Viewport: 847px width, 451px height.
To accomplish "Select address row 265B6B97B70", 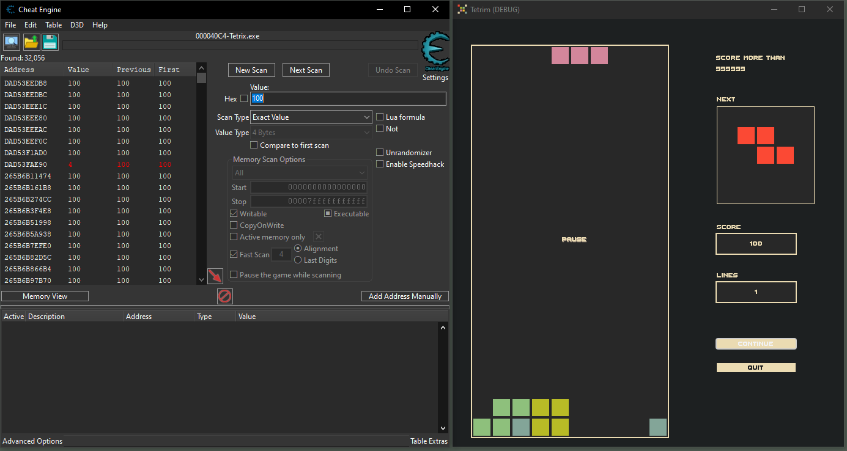I will (98, 280).
